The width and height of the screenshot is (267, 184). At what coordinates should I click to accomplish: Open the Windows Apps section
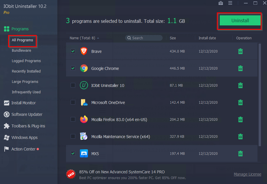click(x=25, y=137)
